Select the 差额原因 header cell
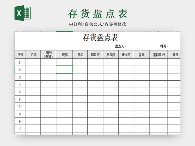The width and height of the screenshot is (195, 146). point(158,55)
